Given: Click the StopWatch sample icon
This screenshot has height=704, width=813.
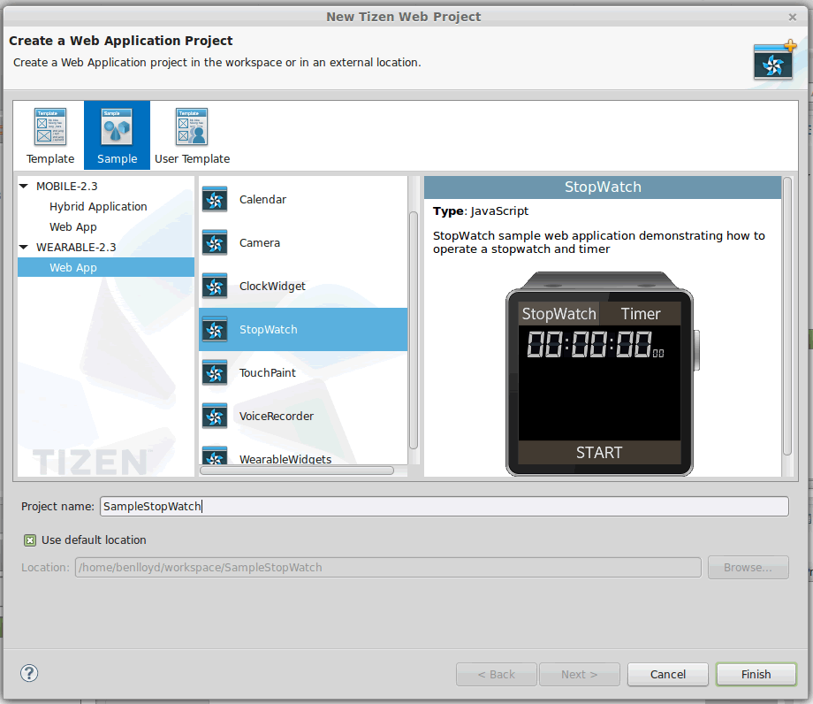Looking at the screenshot, I should [x=215, y=329].
